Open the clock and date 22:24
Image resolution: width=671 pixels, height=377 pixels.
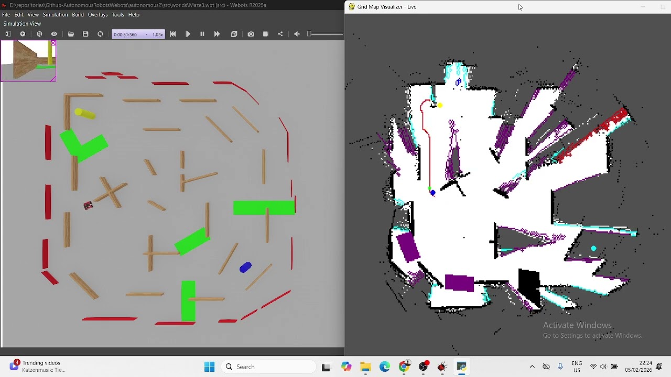tap(638, 367)
